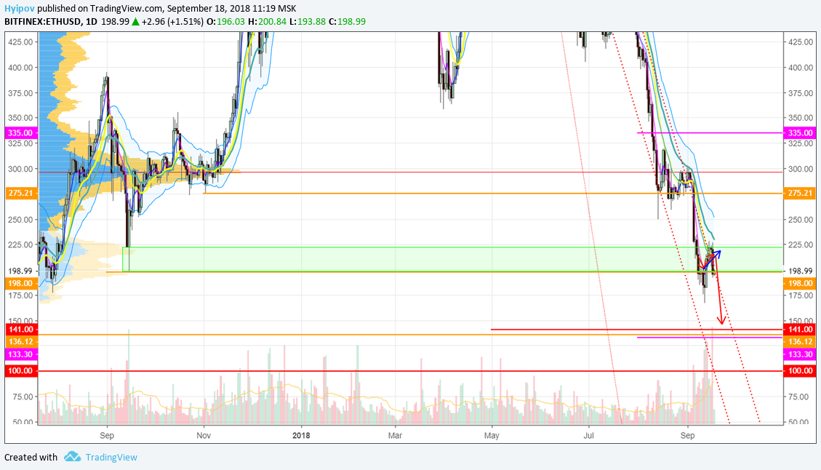The height and width of the screenshot is (470, 821).
Task: Open the Hyipov author profile link
Action: pos(20,9)
